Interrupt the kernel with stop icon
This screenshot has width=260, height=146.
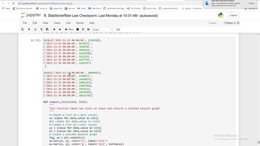coord(78,30)
